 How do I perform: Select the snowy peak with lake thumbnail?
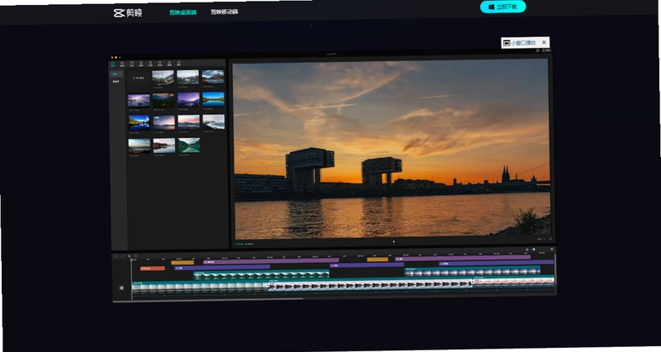(213, 77)
